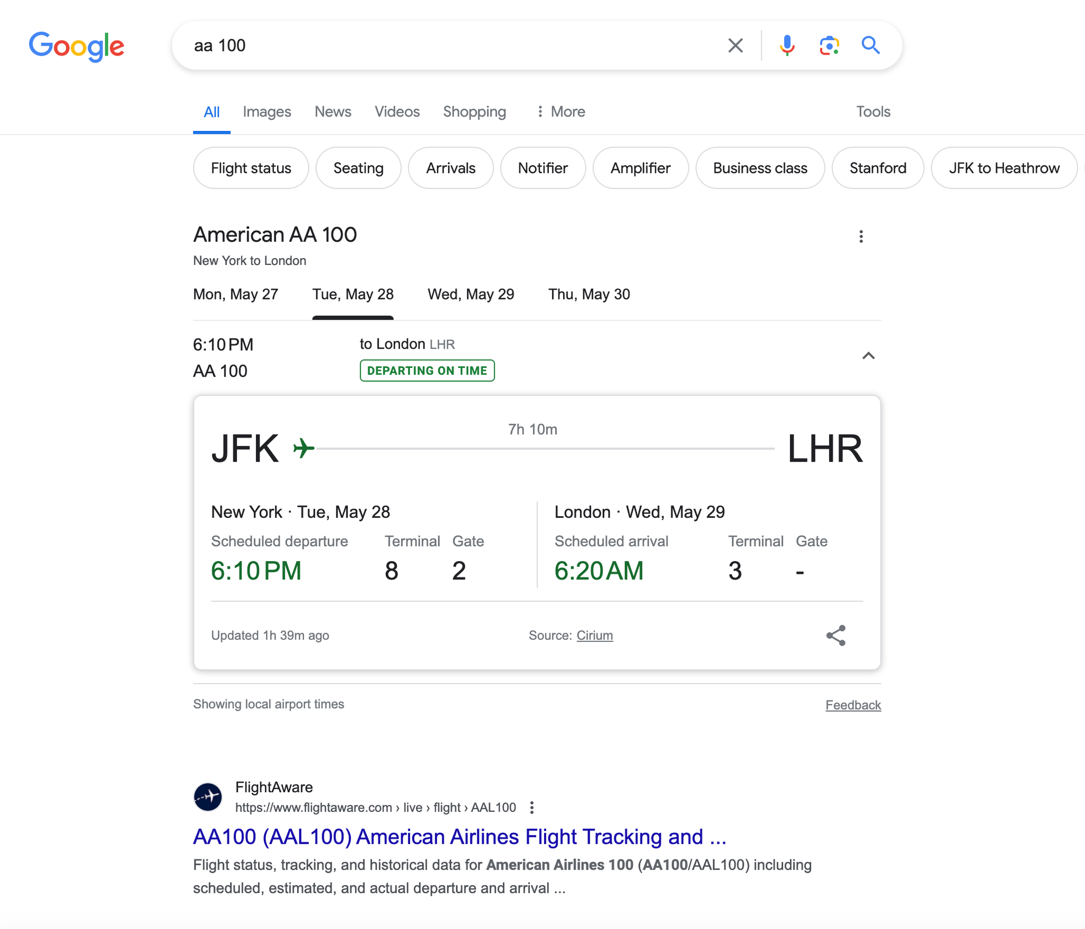
Task: Open the three-dot menu beside American AA 100
Action: 861,236
